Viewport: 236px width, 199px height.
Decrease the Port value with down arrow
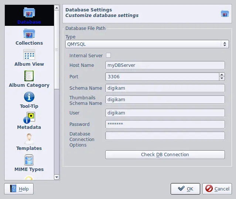click(x=222, y=79)
